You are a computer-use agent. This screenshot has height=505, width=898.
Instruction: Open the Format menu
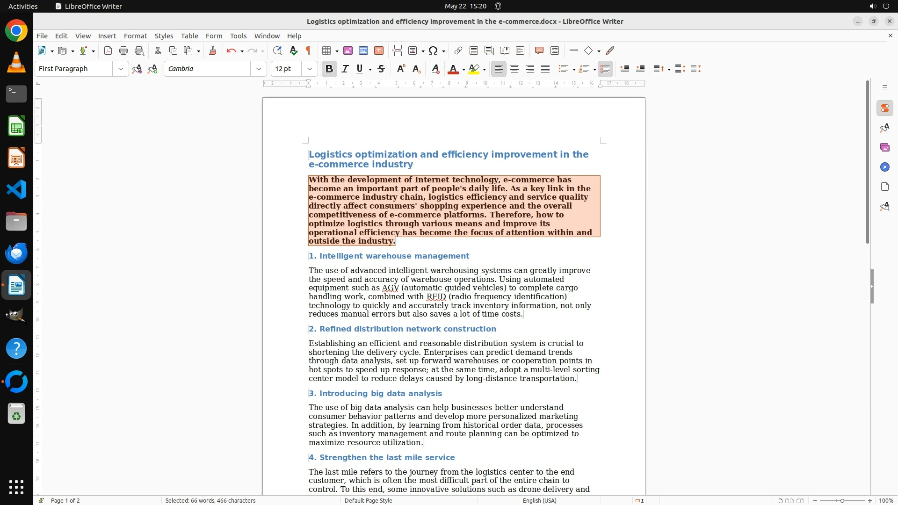(135, 36)
